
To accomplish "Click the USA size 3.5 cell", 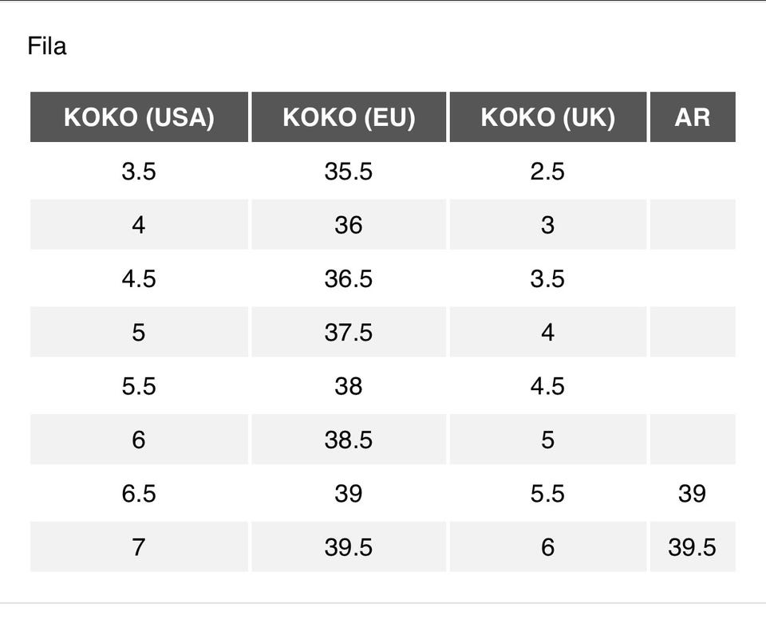I will click(139, 172).
